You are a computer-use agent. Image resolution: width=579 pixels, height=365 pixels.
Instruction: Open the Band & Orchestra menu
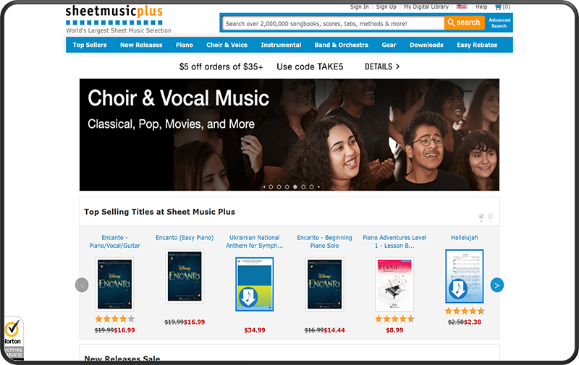coord(341,45)
